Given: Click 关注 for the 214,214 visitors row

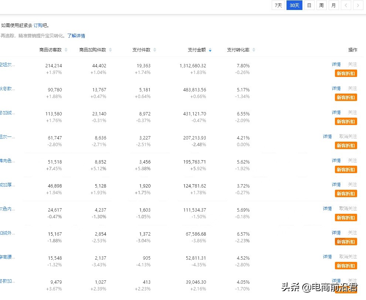Looking at the screenshot, I should click(x=352, y=64).
